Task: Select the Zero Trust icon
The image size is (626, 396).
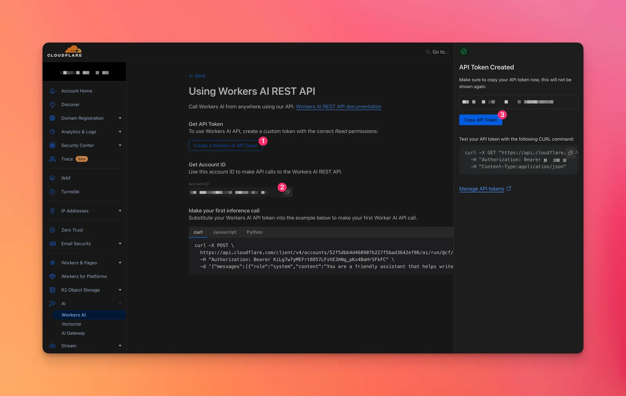Action: pos(52,230)
